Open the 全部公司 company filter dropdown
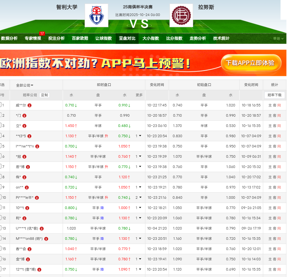 25,85
